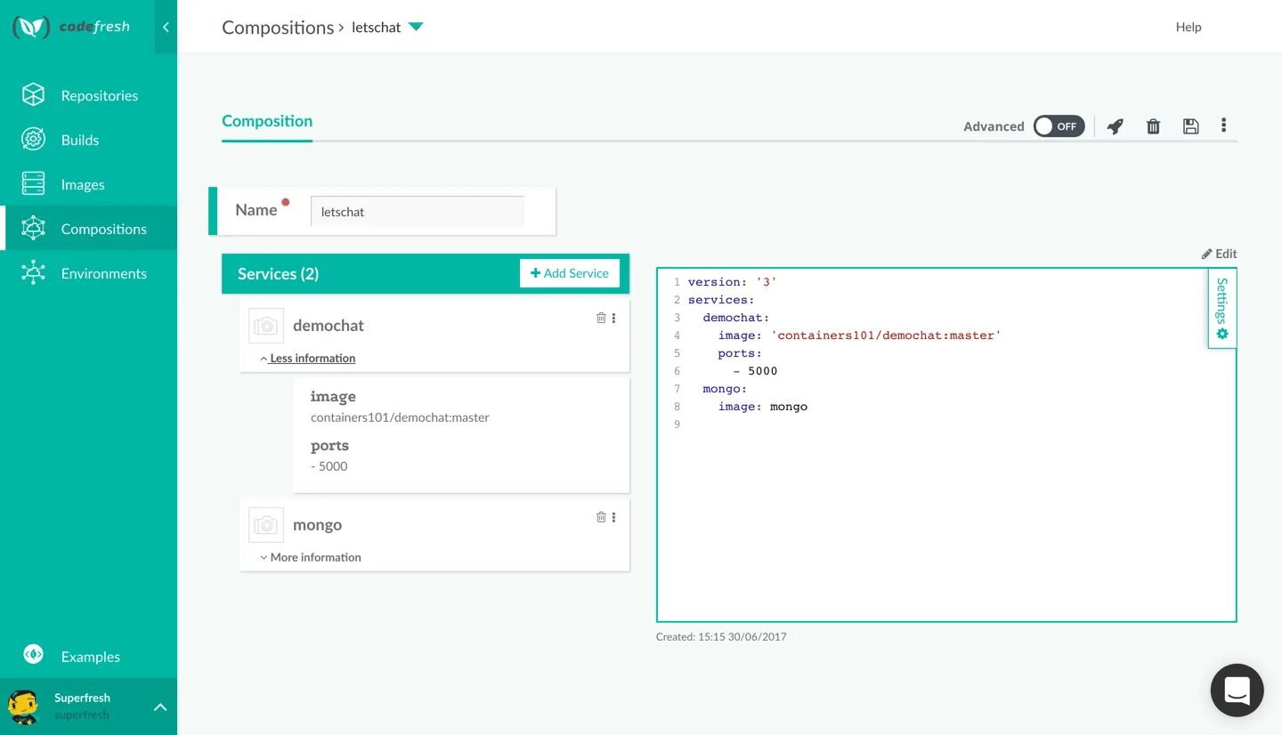Click the Examples icon
Viewport: 1282px width, 735px height.
click(33, 656)
